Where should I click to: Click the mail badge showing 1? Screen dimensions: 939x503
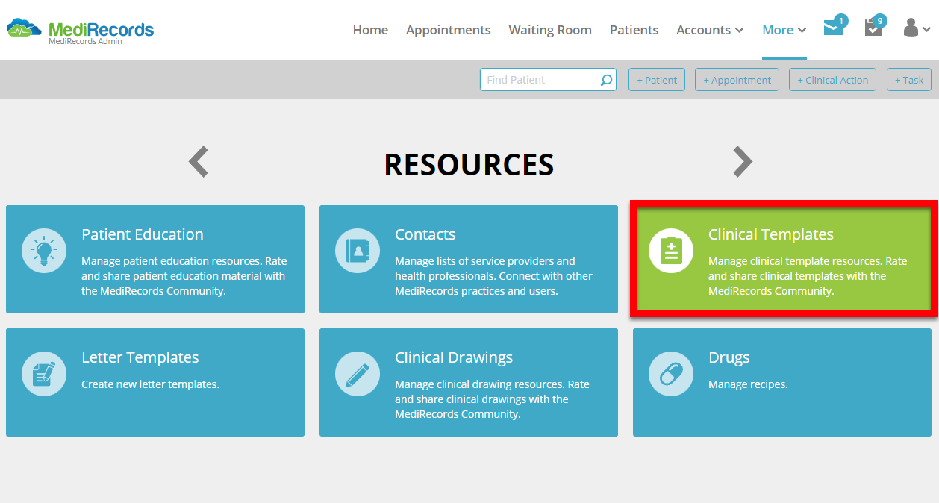[x=841, y=21]
